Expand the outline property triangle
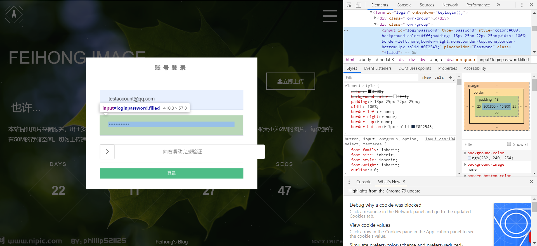Viewport: 537px width, 246px height. click(371, 170)
